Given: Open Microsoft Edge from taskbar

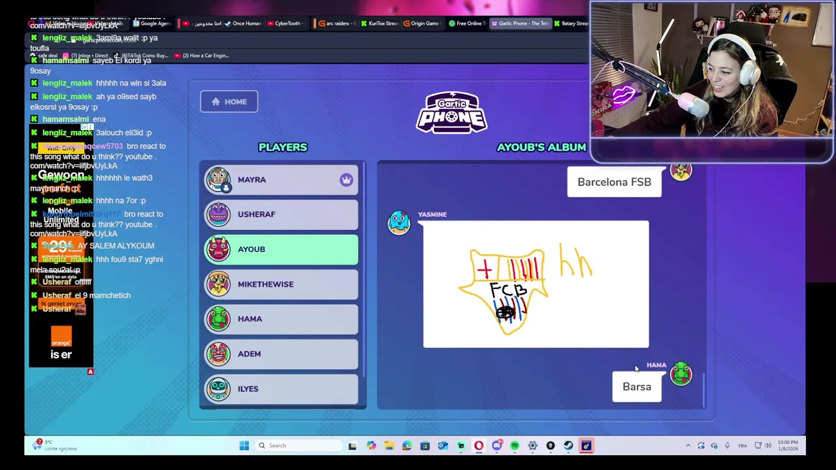Looking at the screenshot, I should point(407,446).
